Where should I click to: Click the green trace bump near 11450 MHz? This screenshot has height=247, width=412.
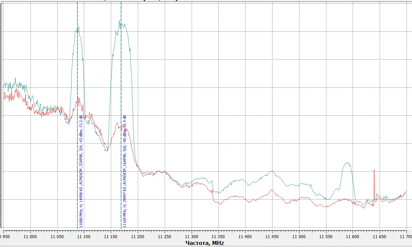272,171
